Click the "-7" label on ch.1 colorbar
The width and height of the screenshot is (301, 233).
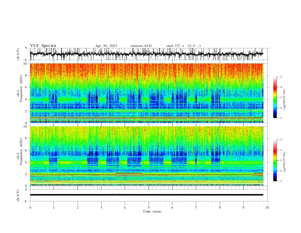click(280, 118)
